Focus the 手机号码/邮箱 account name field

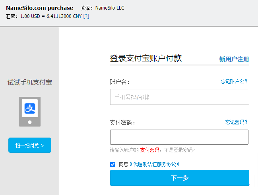[180, 97]
